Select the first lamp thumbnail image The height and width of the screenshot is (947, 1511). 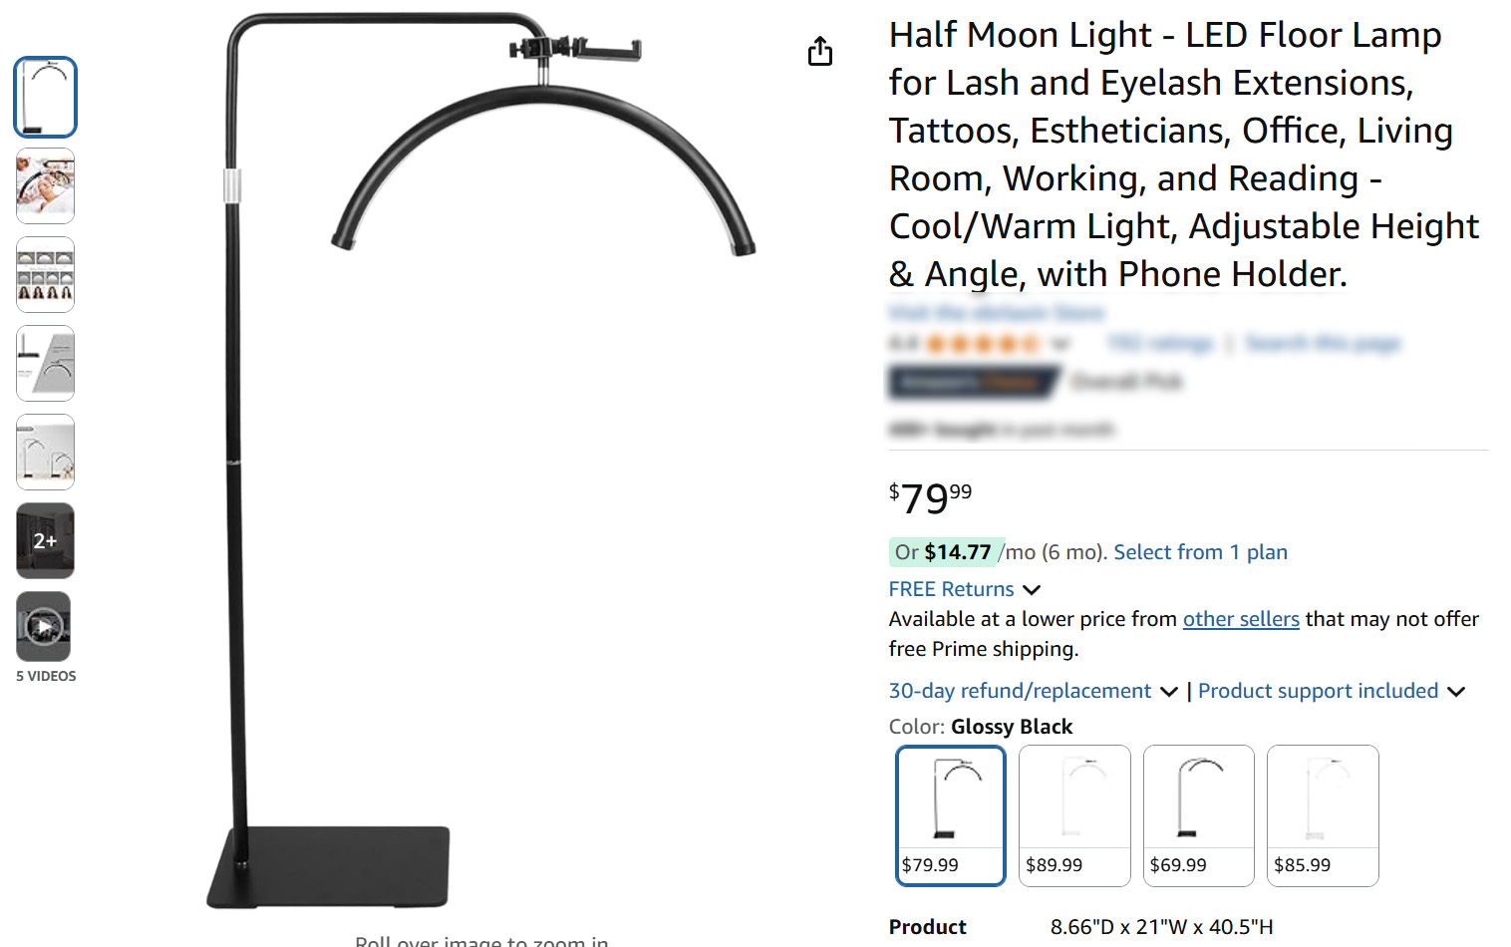(x=45, y=98)
